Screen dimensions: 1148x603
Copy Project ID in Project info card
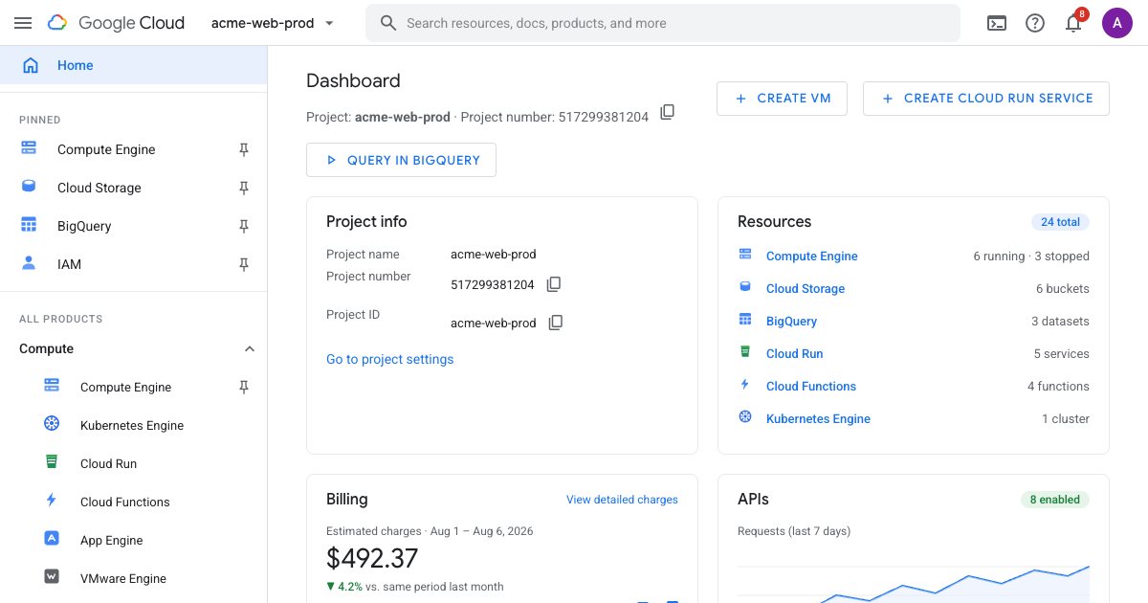coord(556,323)
